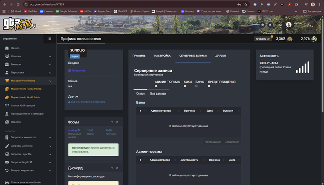Expand Запросы Legal FM chevron
Screen dimensions: 324x185
click(50, 154)
